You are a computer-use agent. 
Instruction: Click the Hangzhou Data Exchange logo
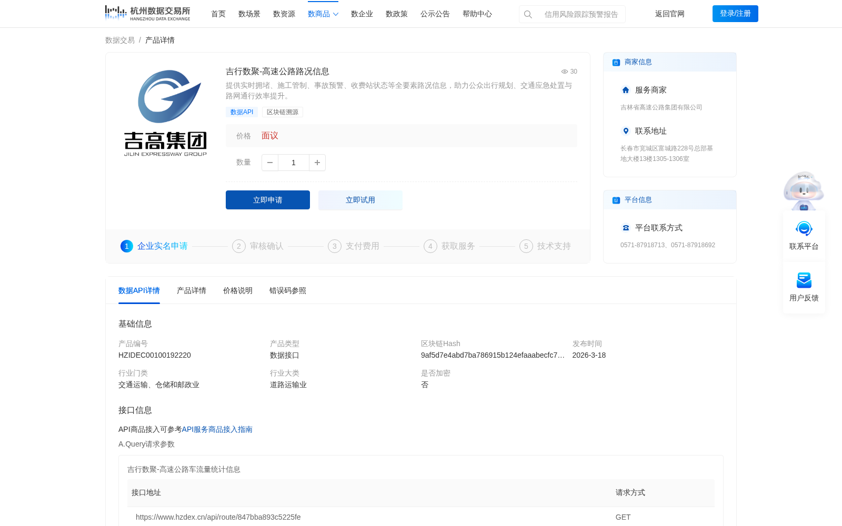coord(147,14)
